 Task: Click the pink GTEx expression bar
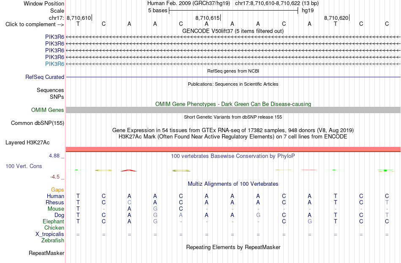(x=233, y=149)
